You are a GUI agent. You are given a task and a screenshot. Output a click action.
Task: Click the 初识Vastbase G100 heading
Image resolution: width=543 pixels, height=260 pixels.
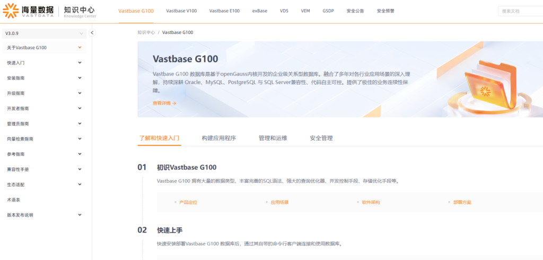187,168
